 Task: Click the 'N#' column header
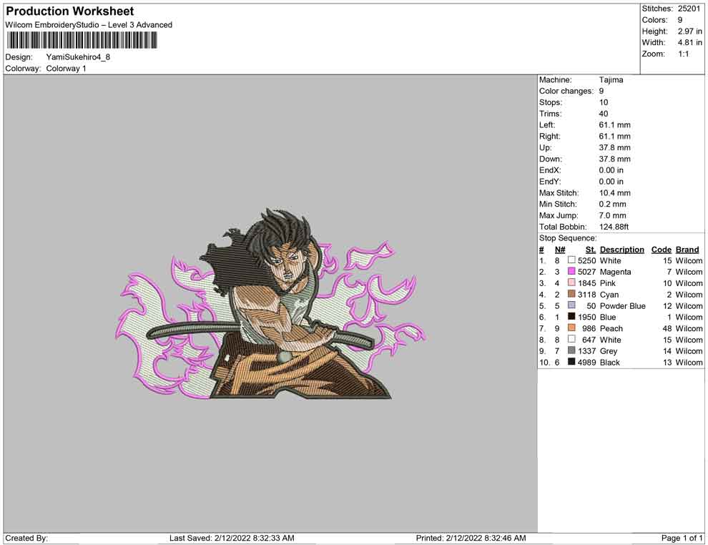tap(560, 249)
